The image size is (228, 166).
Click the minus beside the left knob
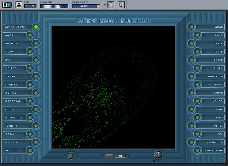point(65,156)
